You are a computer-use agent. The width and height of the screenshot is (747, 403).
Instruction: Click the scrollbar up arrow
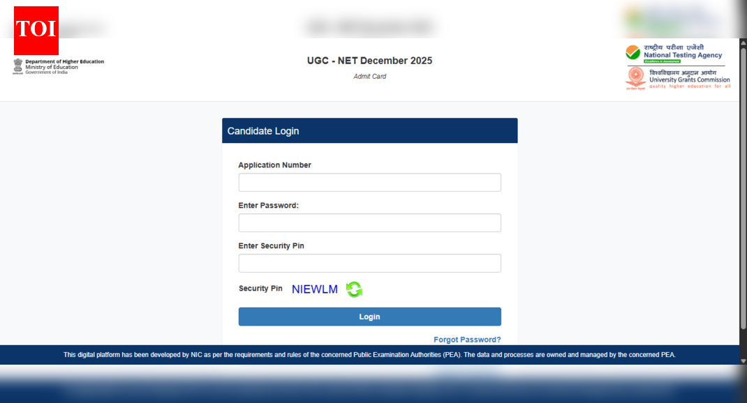743,43
